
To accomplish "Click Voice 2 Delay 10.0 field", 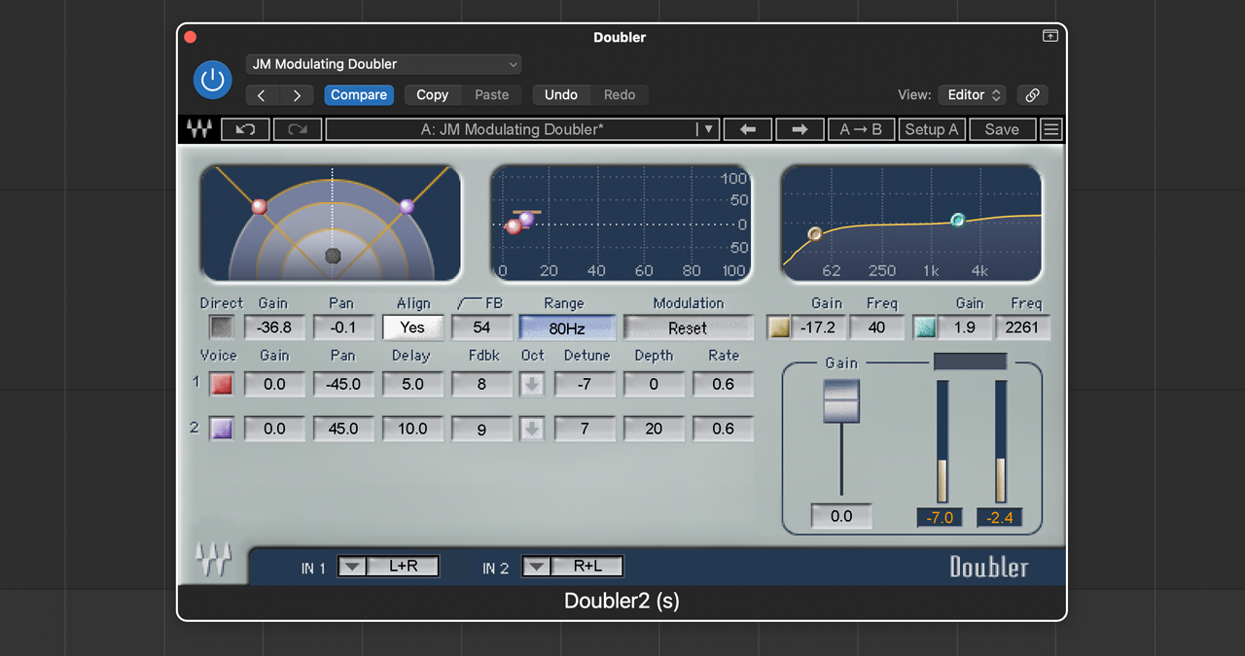I will click(x=412, y=429).
